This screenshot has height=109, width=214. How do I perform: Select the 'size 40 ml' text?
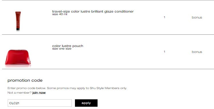point(60,14)
